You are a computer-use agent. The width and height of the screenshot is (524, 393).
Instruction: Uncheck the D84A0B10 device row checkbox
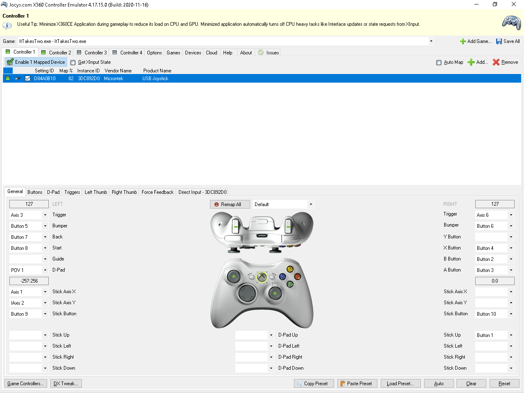click(x=28, y=79)
